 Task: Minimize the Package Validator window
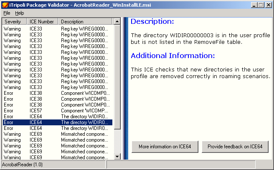pos(254,5)
